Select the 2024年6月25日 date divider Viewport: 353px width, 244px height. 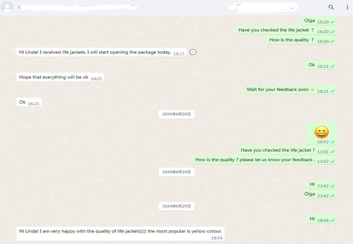tap(176, 206)
